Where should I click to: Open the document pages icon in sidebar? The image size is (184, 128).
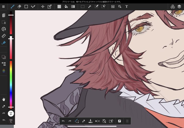click(4, 15)
